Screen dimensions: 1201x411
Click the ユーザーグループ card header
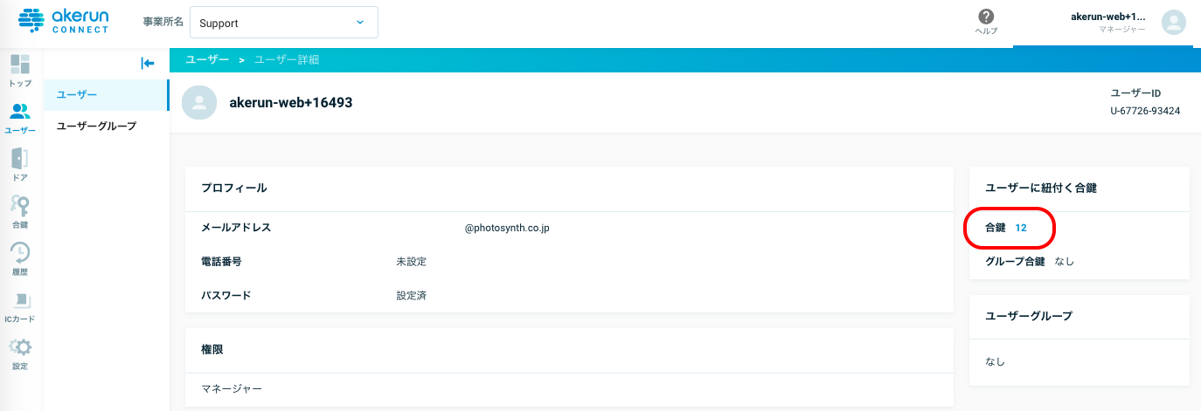(1029, 316)
